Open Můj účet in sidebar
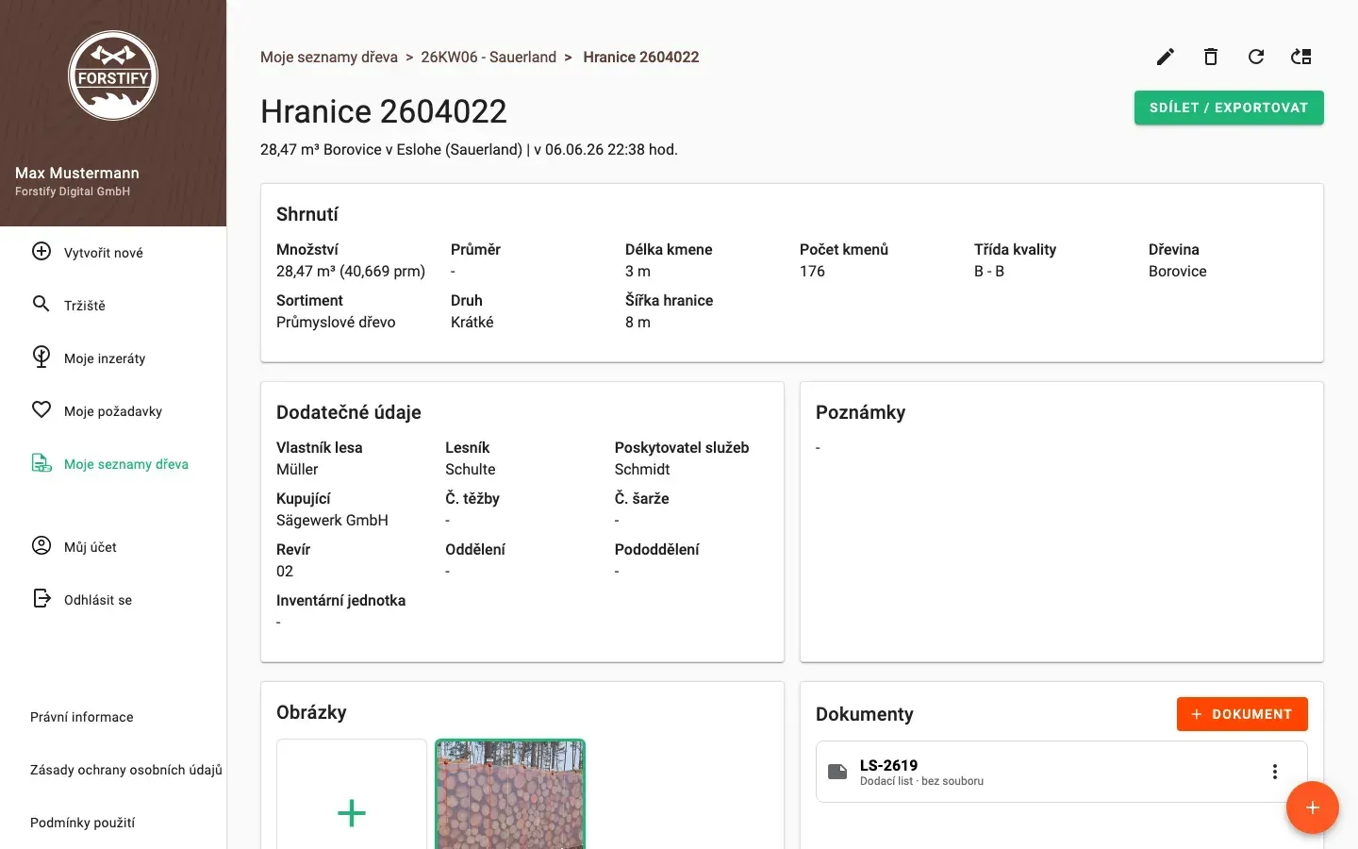The image size is (1358, 849). [x=113, y=547]
